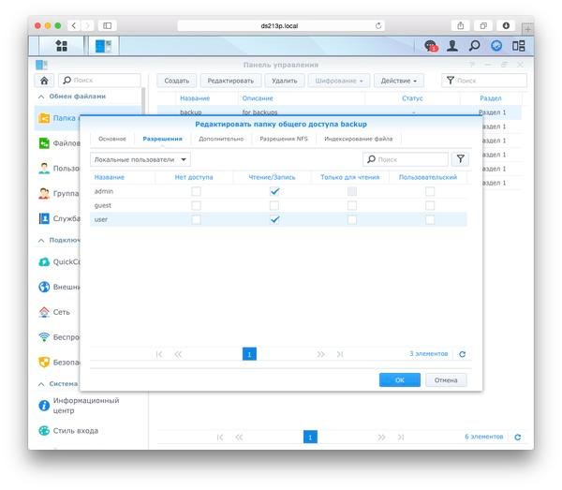562x490 pixels.
Task: Select the Control Panel taskbar icon
Action: click(x=103, y=46)
